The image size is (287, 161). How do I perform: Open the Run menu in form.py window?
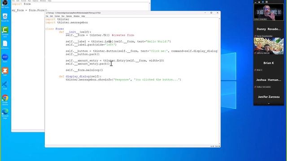click(x=63, y=16)
